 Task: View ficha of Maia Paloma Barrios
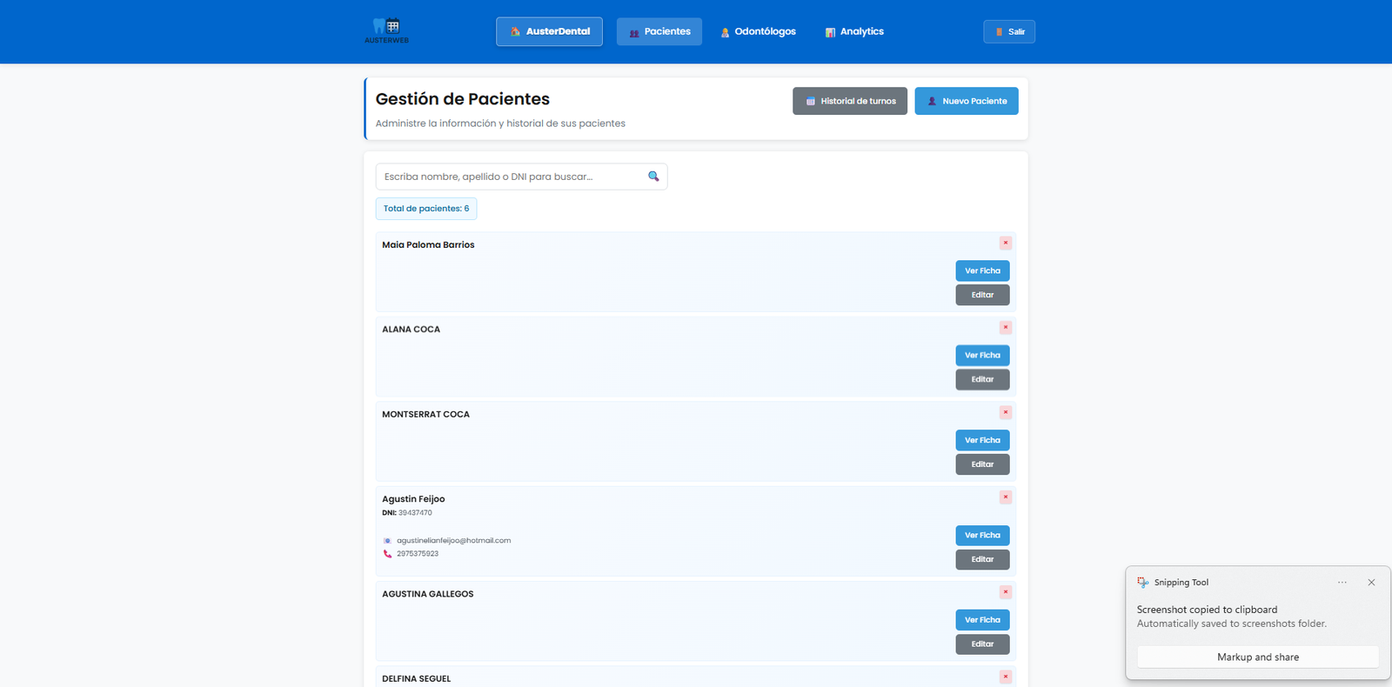[982, 270]
